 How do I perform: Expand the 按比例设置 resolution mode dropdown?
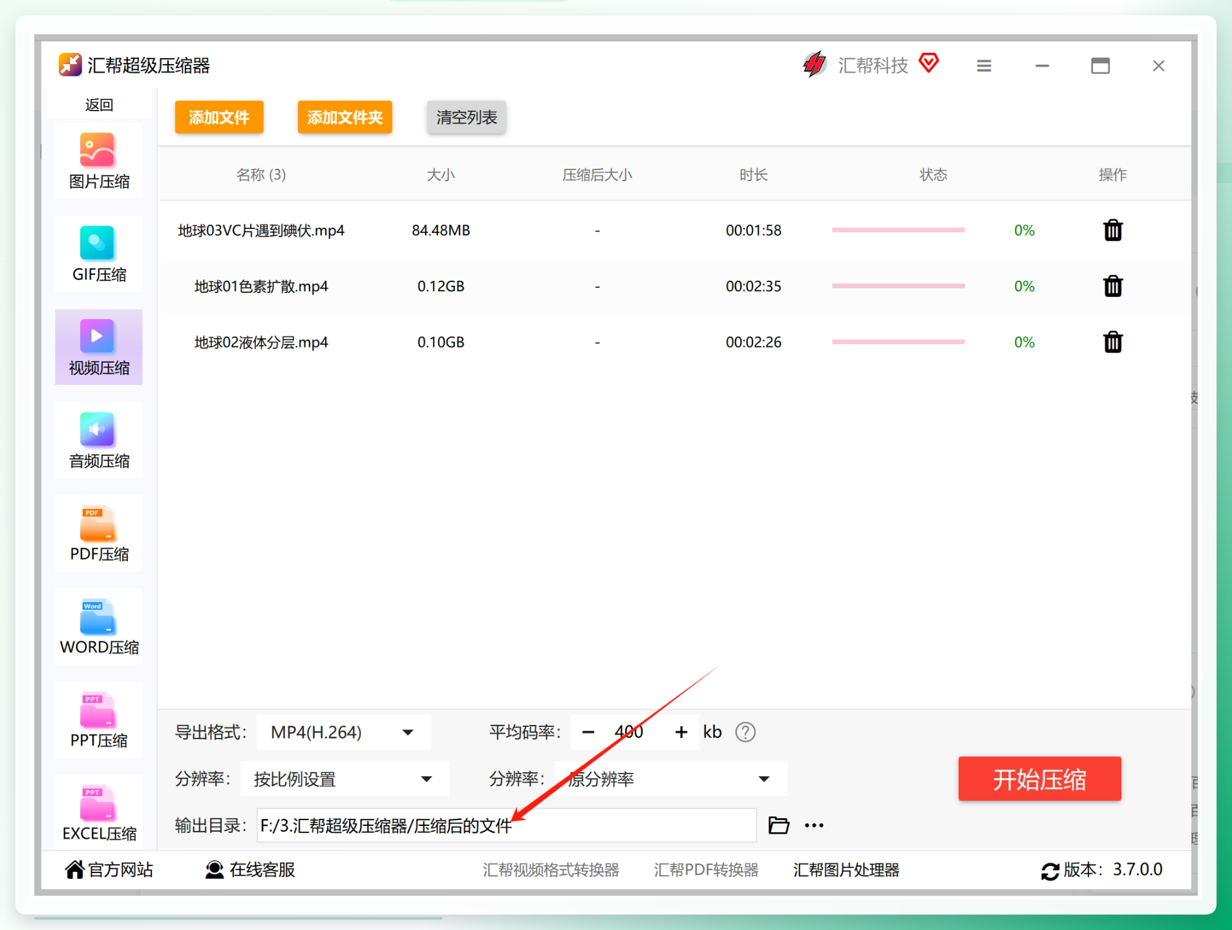[345, 779]
